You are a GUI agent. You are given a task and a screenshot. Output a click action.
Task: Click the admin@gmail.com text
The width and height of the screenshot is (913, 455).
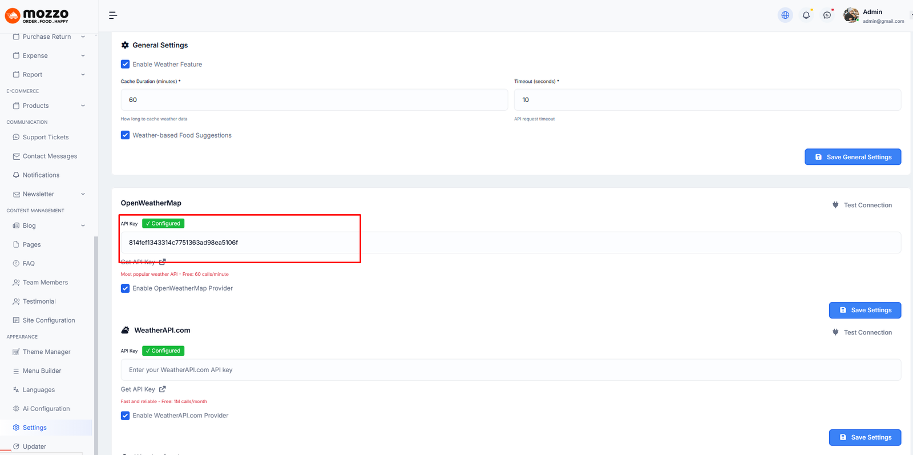click(x=883, y=21)
